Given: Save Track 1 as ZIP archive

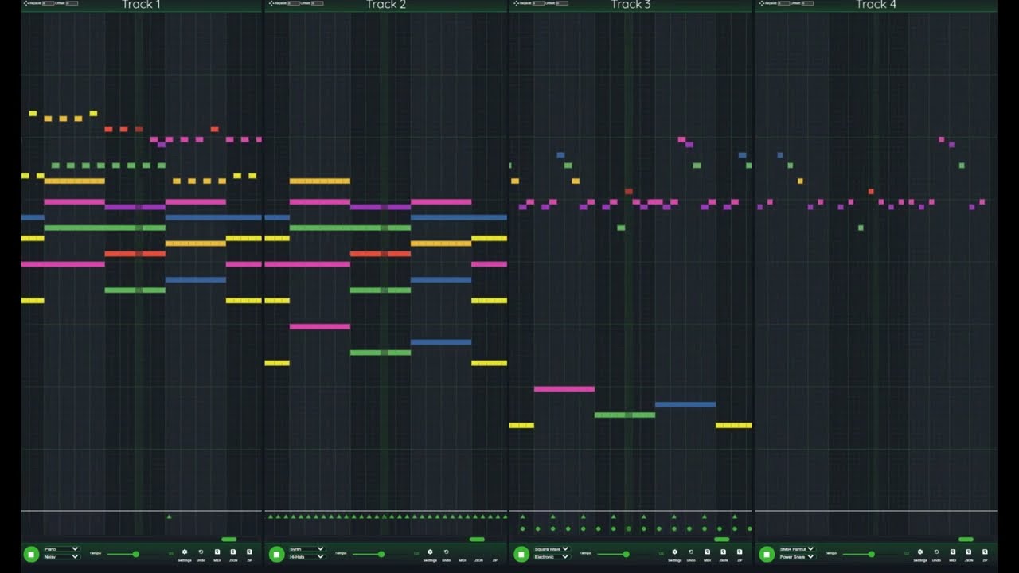Looking at the screenshot, I should click(249, 552).
